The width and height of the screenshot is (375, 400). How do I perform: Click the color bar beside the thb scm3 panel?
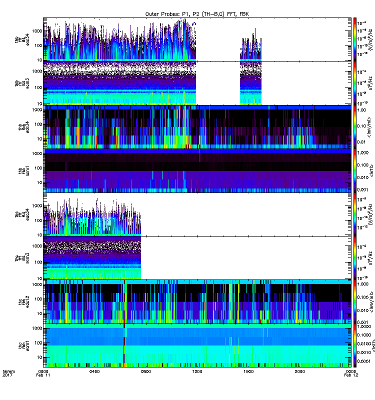[x=354, y=83]
